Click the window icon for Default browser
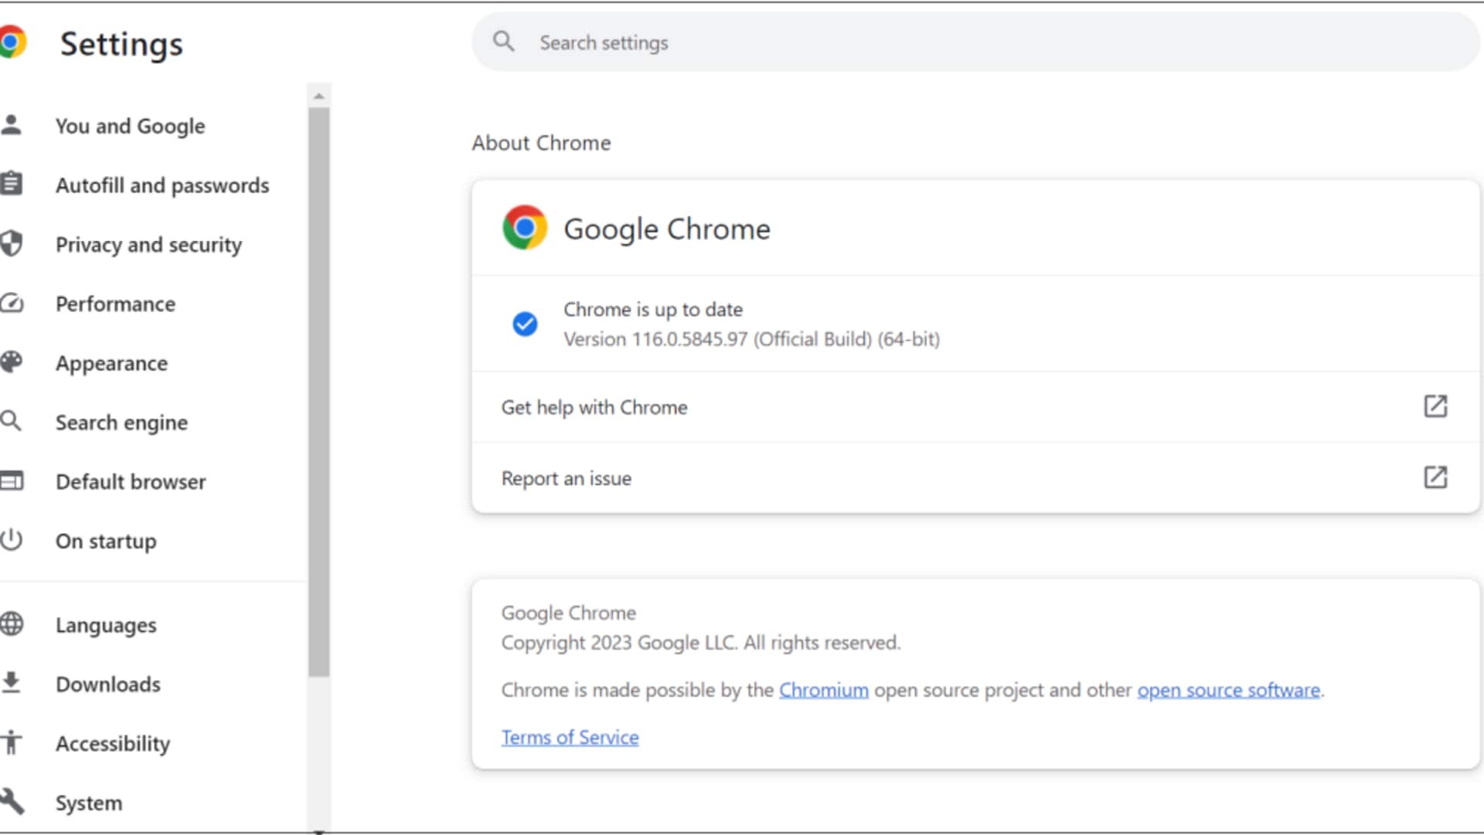1484x835 pixels. click(12, 481)
